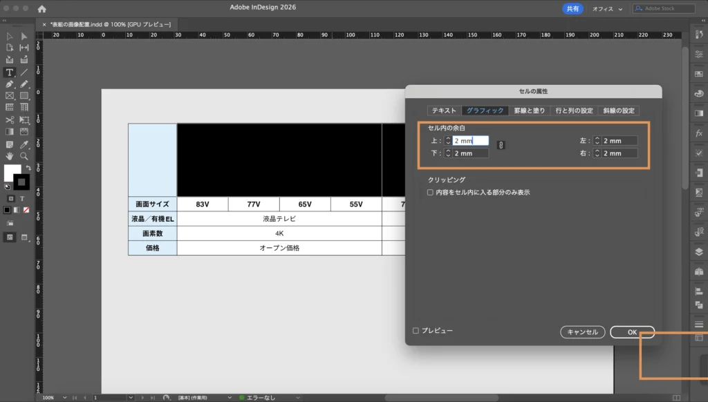This screenshot has width=708, height=402.
Task: Open the オフィス workspace dropdown
Action: 607,9
